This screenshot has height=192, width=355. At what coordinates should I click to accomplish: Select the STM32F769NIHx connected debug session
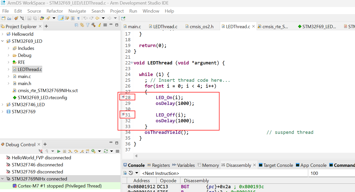tap(39, 179)
